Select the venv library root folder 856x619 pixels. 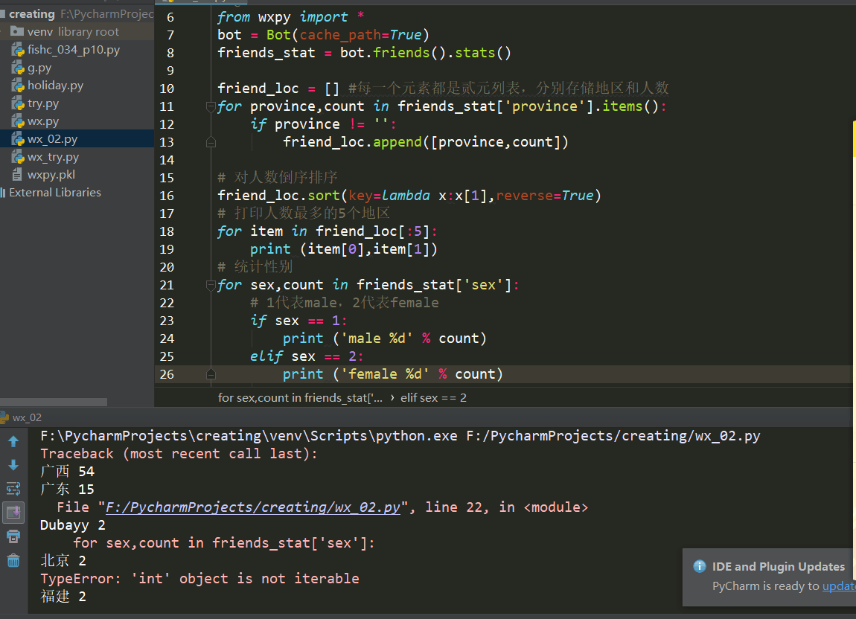pyautogui.click(x=77, y=32)
